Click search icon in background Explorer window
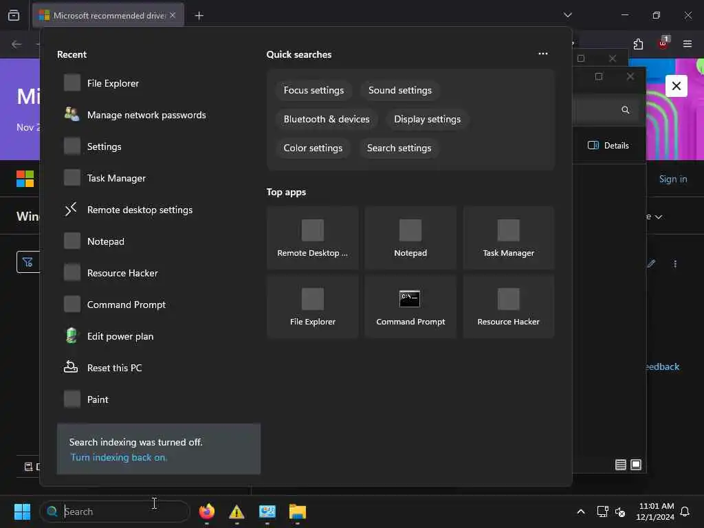 625,110
